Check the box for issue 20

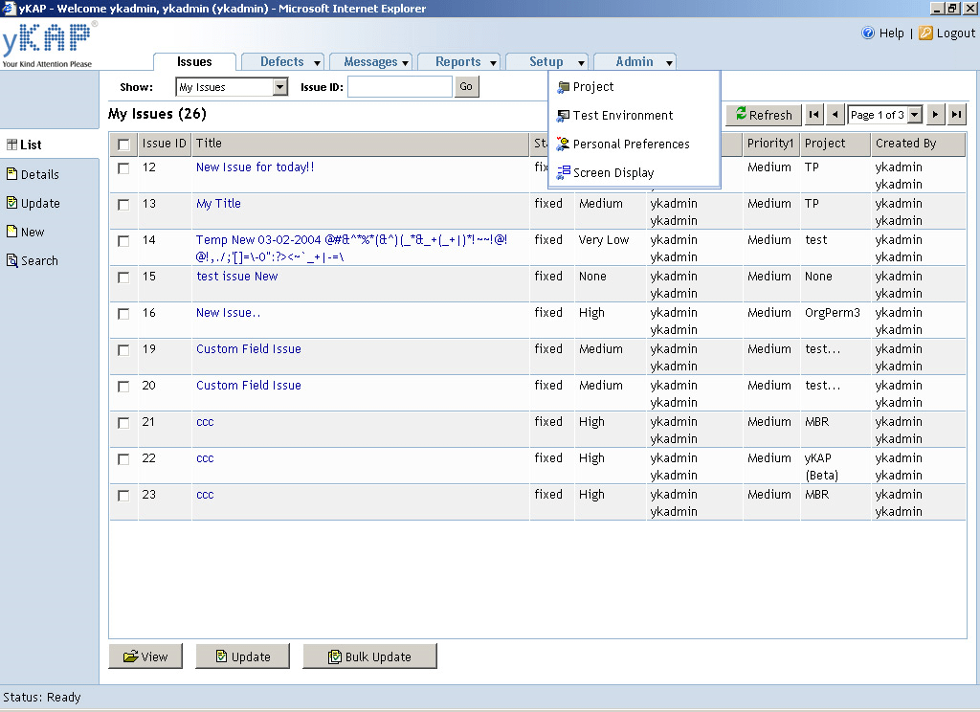pos(123,387)
